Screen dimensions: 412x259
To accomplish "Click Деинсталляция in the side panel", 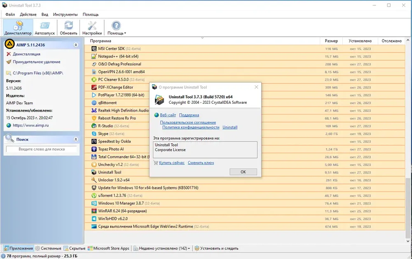I will [26, 54].
